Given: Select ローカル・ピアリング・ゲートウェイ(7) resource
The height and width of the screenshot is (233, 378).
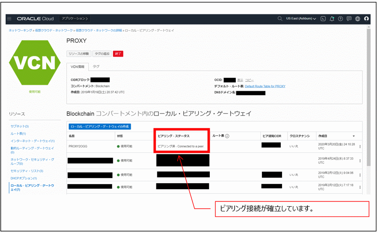Looking at the screenshot, I should tap(32, 187).
